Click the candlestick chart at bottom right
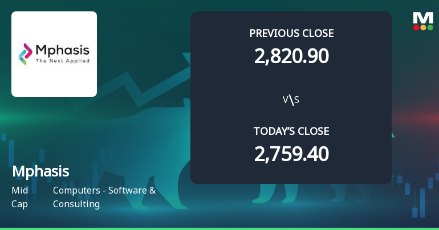 (x=419, y=194)
